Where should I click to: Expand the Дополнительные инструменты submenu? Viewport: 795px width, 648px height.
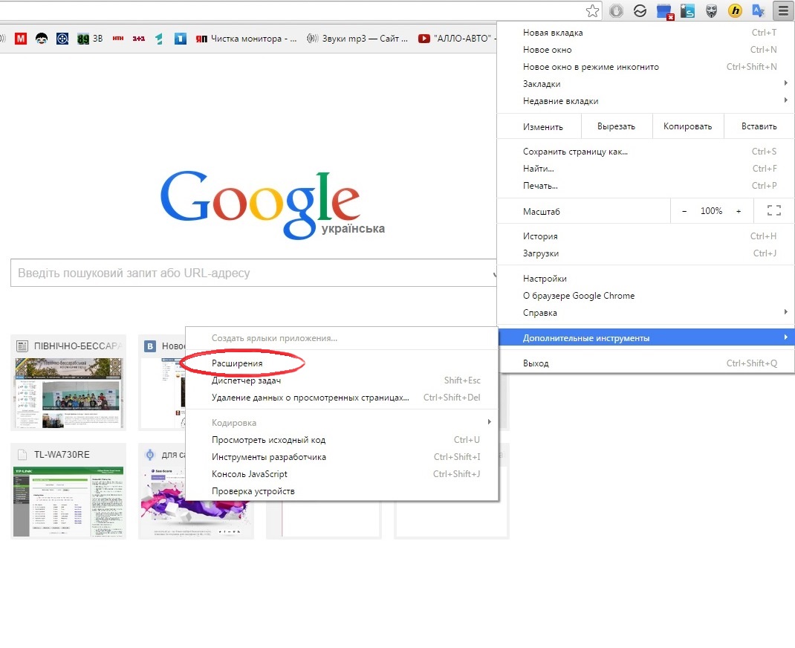pos(646,337)
